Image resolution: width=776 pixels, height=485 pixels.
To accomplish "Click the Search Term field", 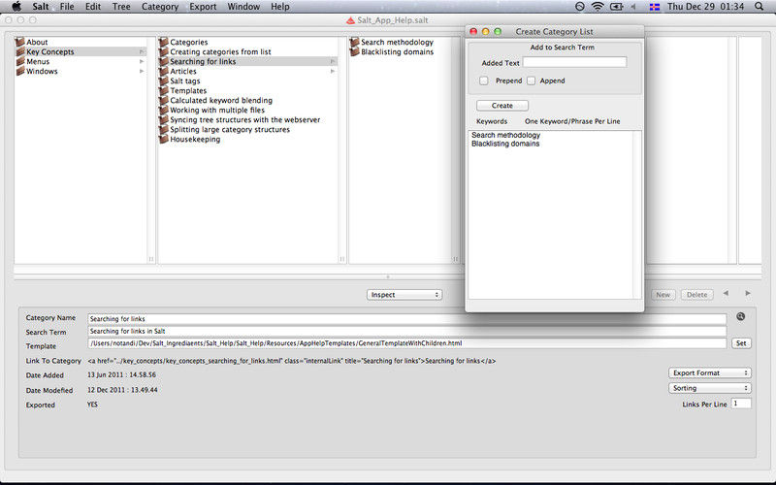I will click(x=406, y=331).
